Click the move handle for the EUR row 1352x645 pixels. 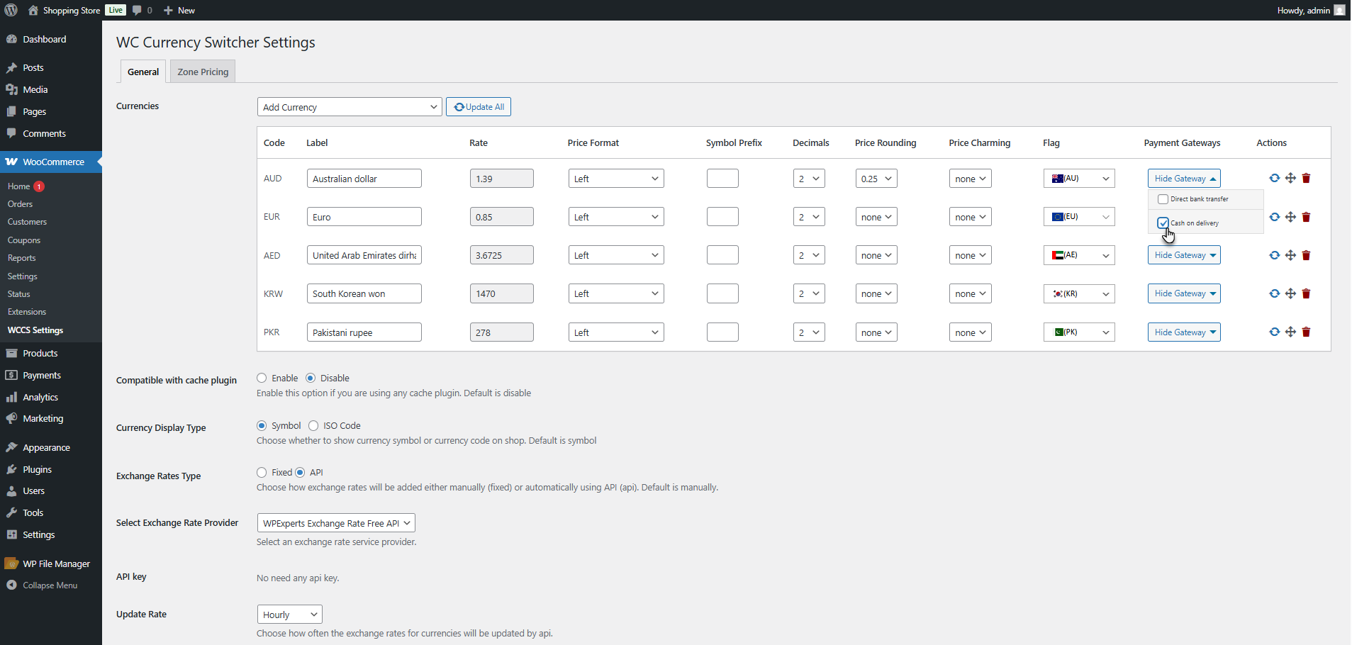1290,217
